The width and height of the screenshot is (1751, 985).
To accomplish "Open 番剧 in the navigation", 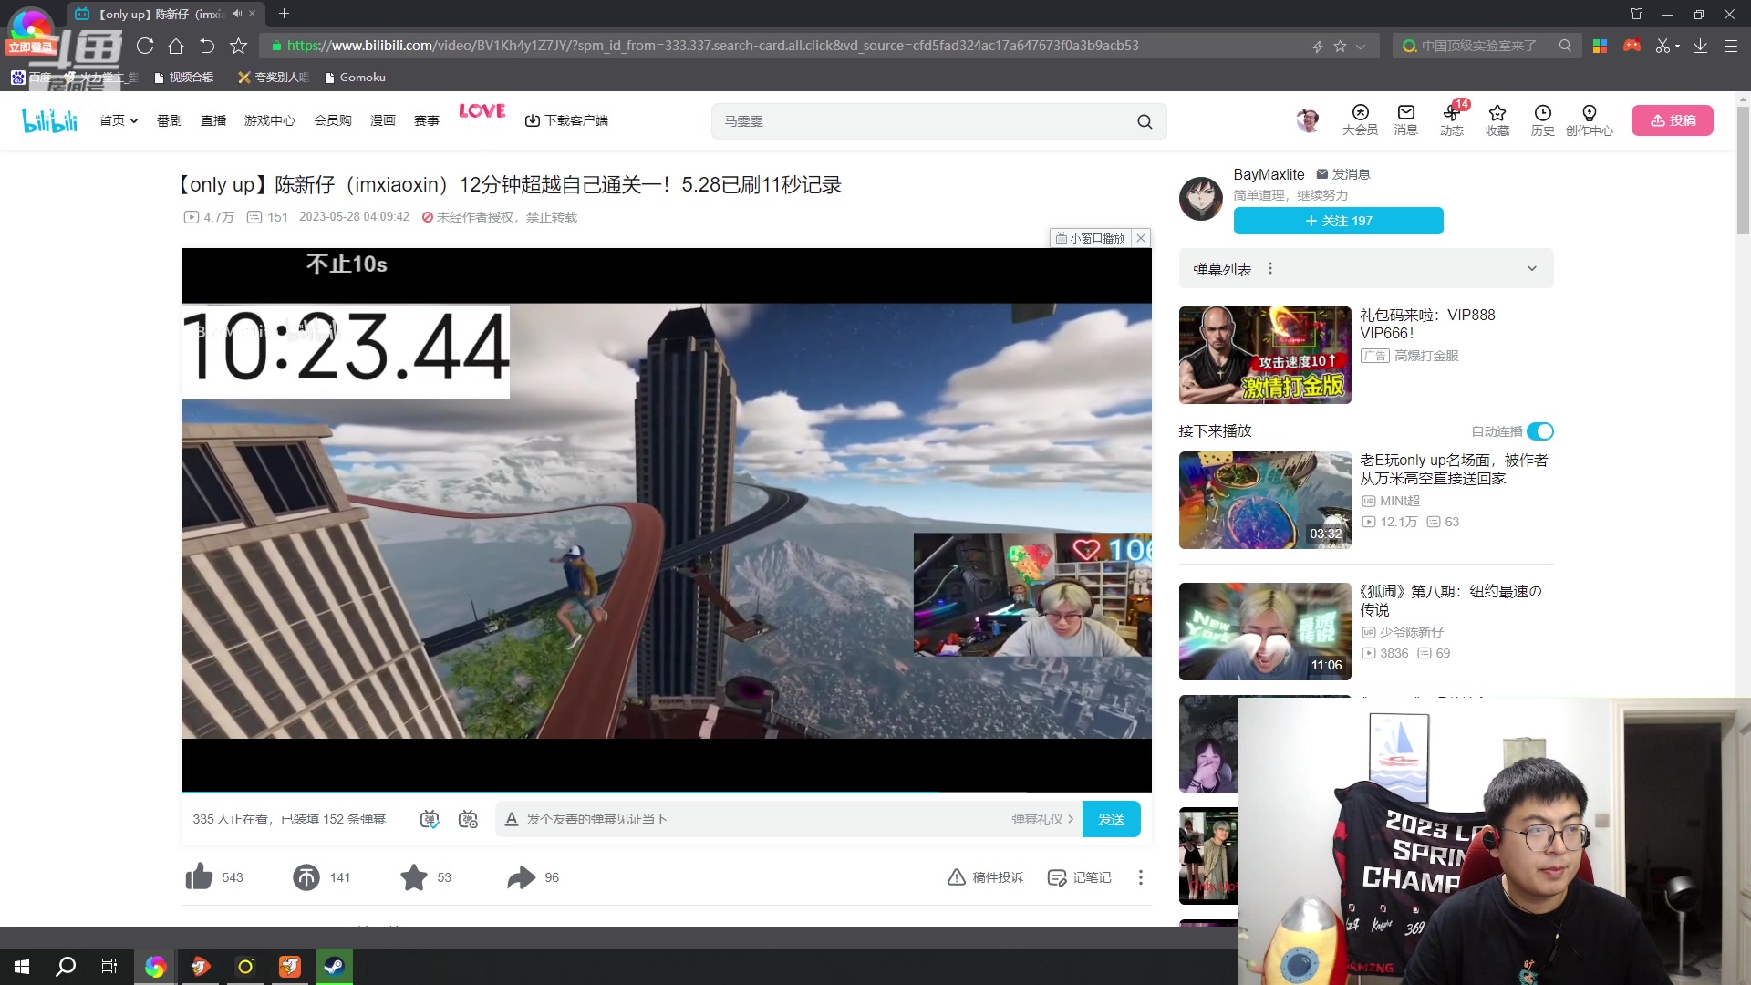I will coord(170,120).
